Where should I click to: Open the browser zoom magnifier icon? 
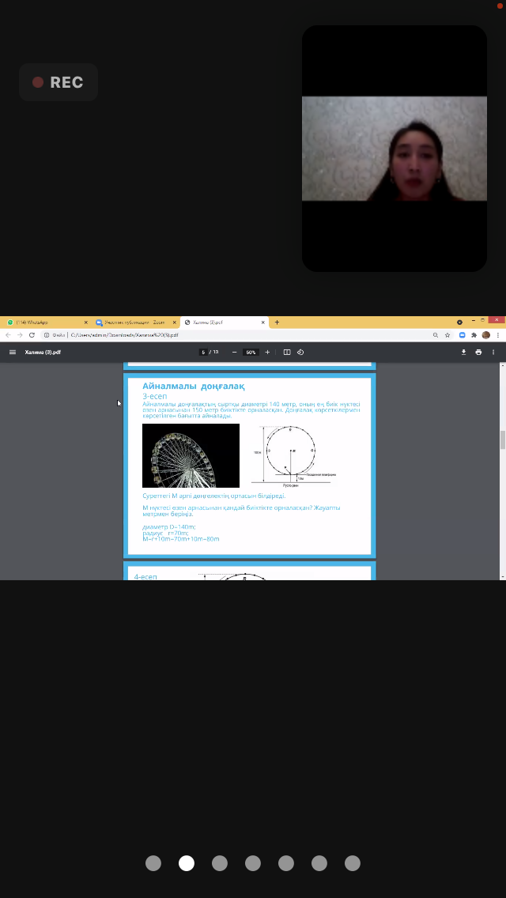click(436, 335)
